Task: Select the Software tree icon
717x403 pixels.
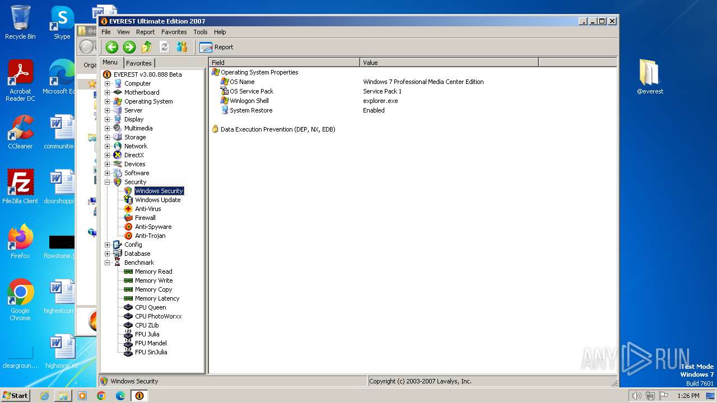Action: tap(118, 173)
